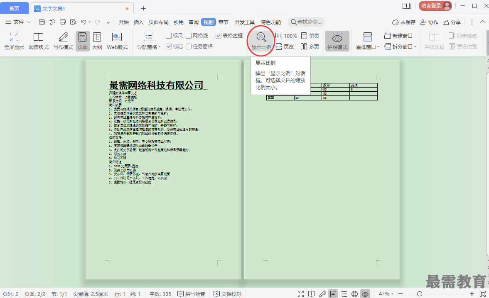This screenshot has width=489, height=298.
Task: Open the 插入 ribbon tab
Action: point(138,22)
